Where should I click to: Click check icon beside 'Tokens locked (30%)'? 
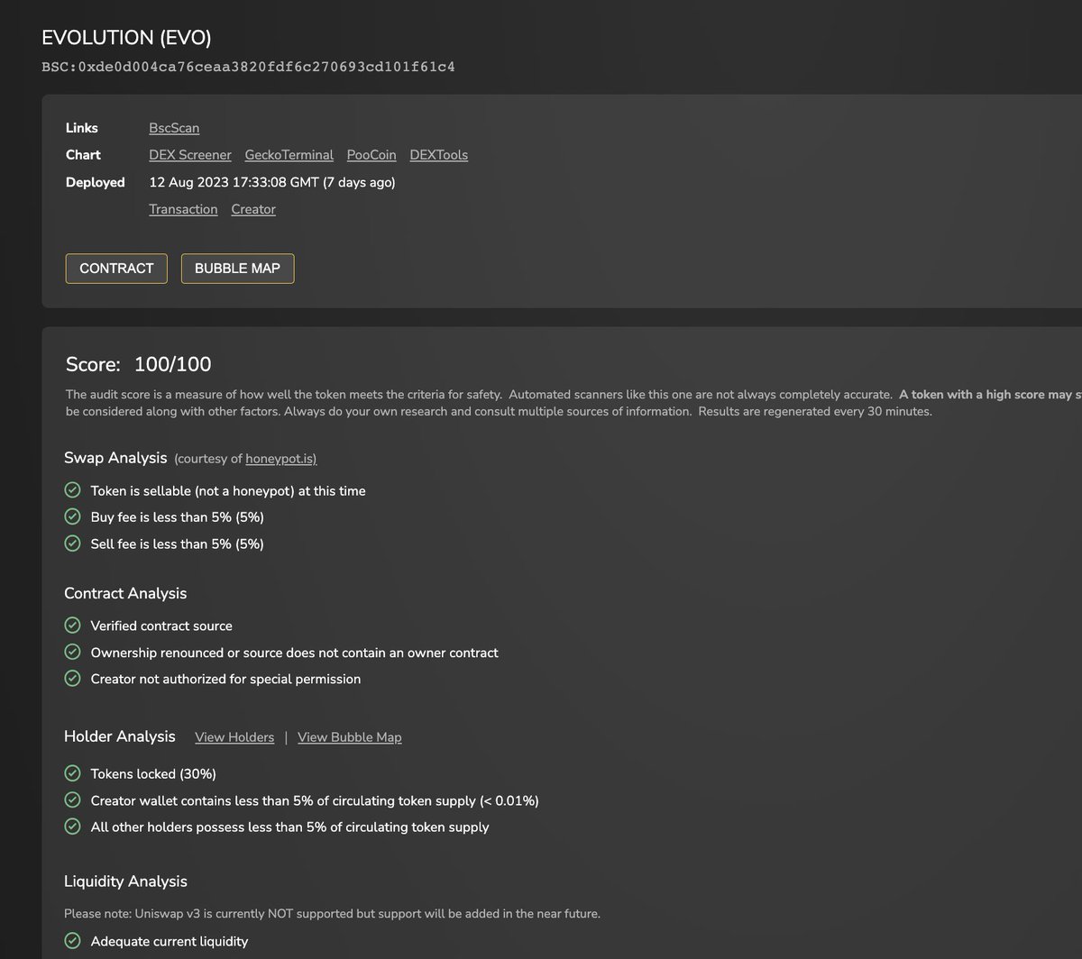(73, 773)
